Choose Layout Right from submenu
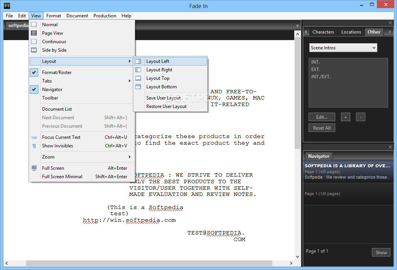Viewport: 397px width, 270px height. click(x=170, y=70)
